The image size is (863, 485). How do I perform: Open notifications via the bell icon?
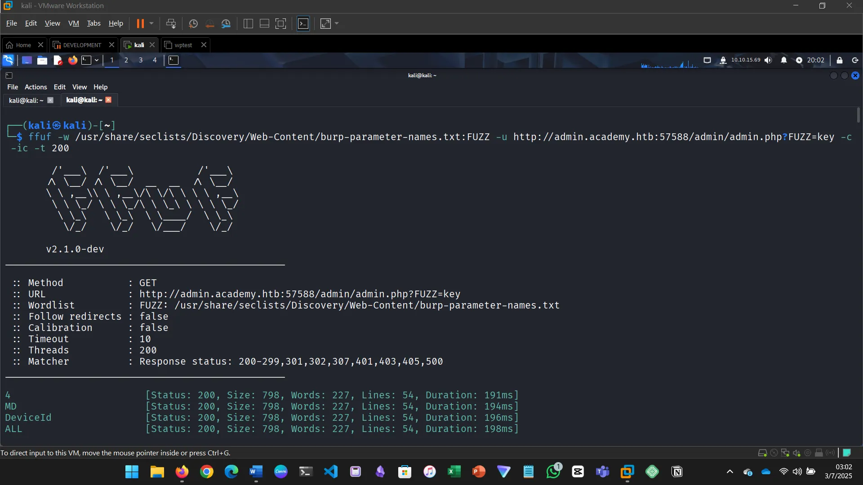click(x=784, y=60)
